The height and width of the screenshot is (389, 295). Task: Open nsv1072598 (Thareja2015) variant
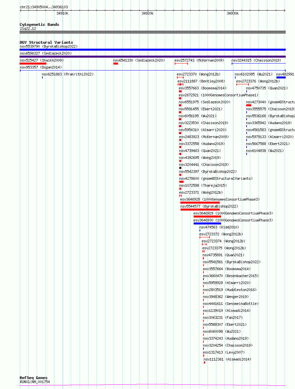[x=203, y=185]
